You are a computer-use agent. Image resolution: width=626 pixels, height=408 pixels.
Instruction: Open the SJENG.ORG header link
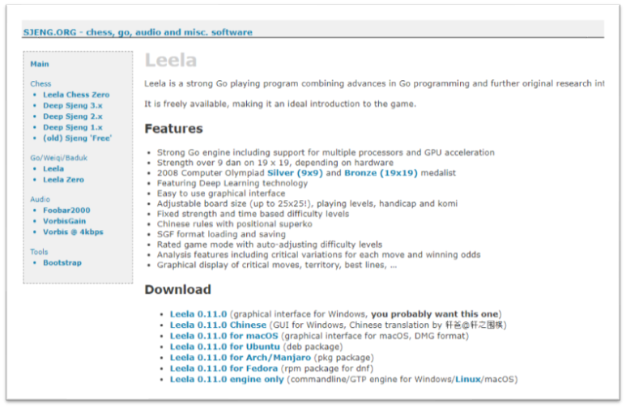tap(138, 32)
